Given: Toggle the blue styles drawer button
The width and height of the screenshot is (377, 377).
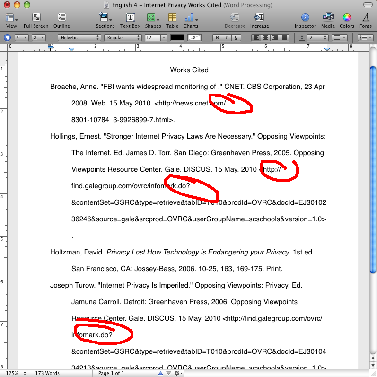Looking at the screenshot, I should point(8,38).
